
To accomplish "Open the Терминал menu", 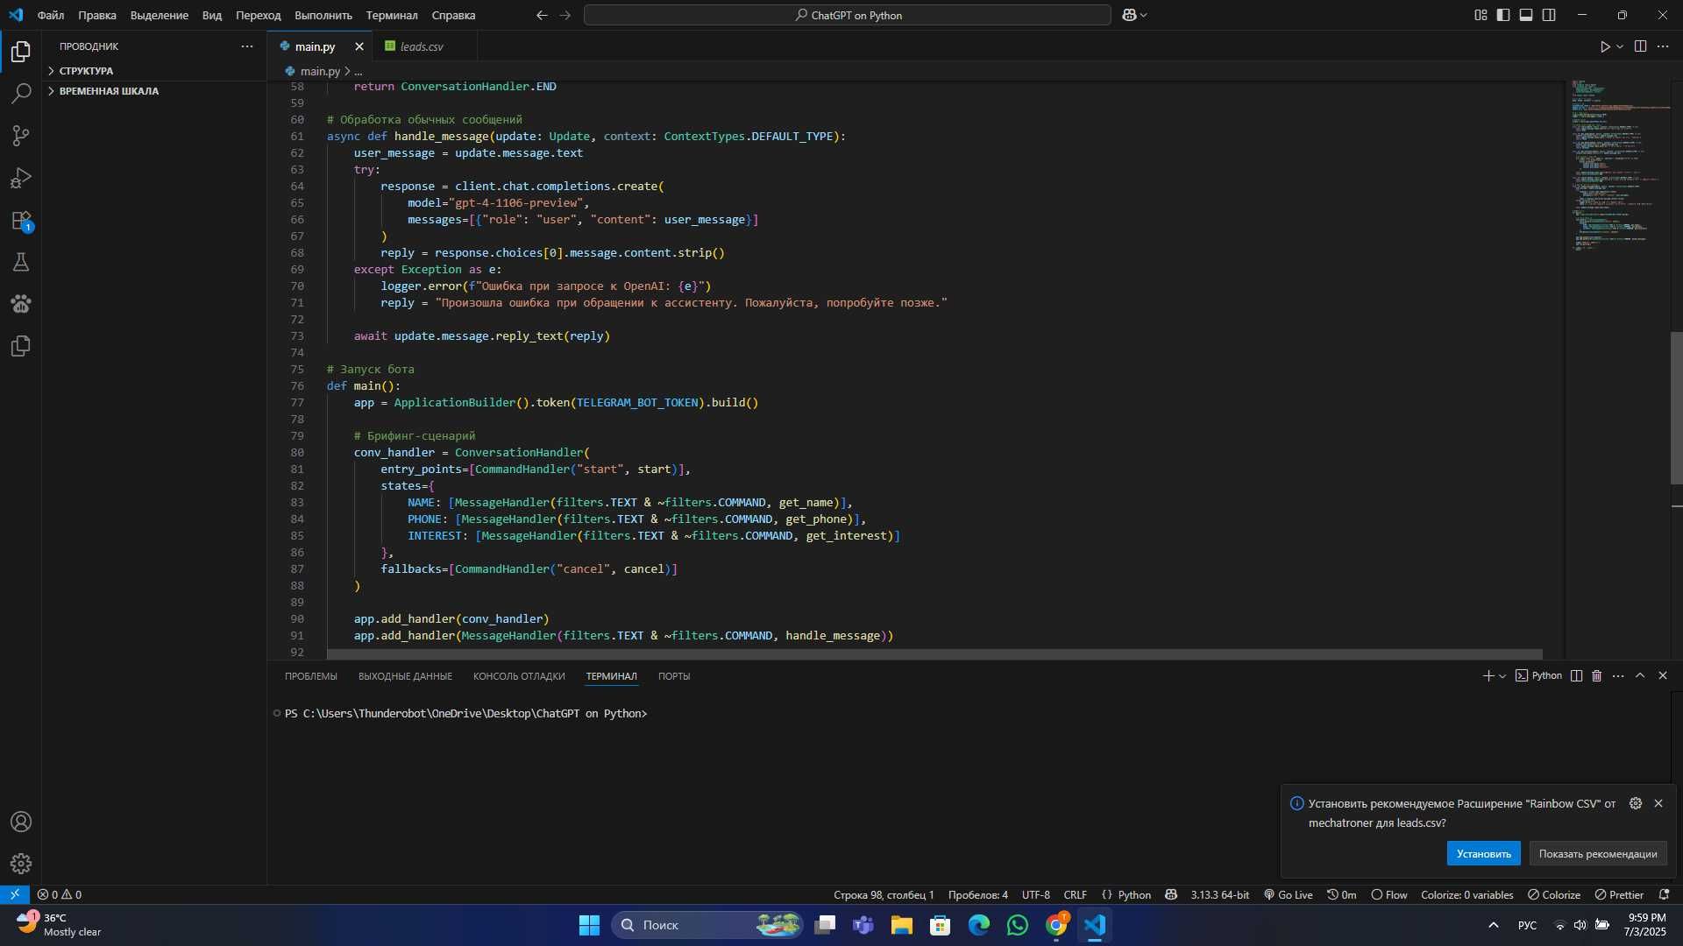I will coord(392,15).
